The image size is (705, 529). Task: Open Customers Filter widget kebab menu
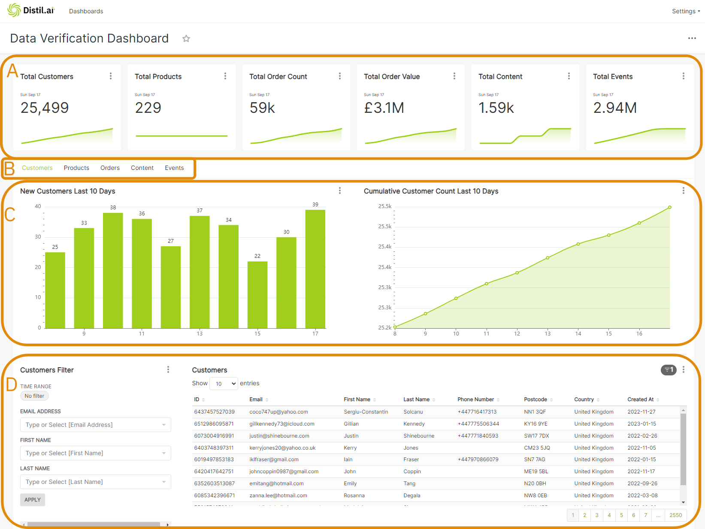click(x=168, y=369)
